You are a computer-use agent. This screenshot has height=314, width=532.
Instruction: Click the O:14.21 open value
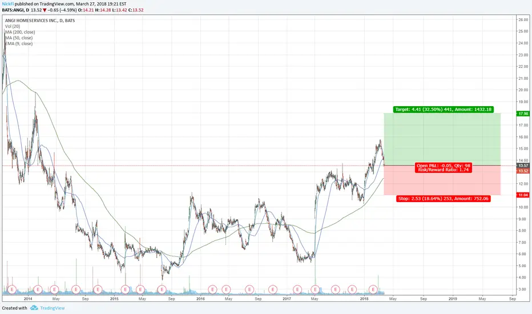coord(86,10)
